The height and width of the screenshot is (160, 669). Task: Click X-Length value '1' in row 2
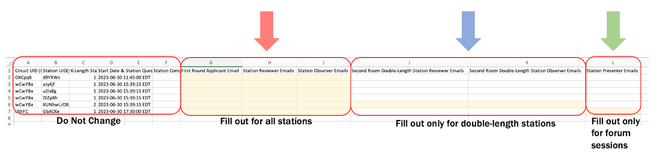(83, 77)
